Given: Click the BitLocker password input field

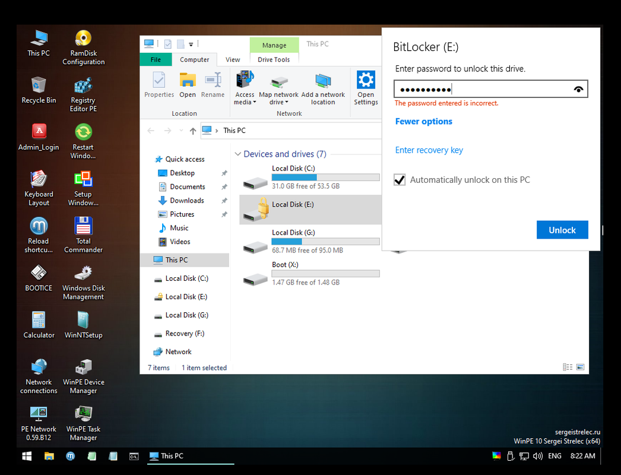Looking at the screenshot, I should pyautogui.click(x=491, y=89).
